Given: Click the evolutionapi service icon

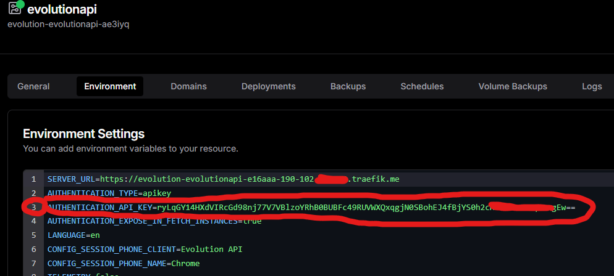Looking at the screenshot, I should click(15, 9).
